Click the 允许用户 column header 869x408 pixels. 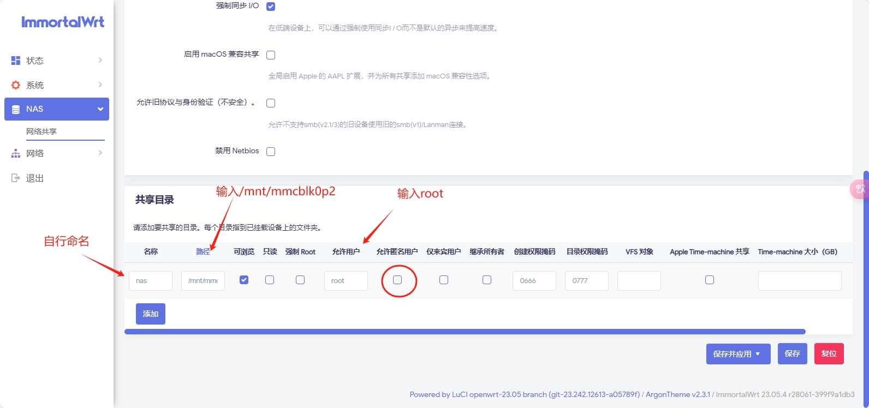click(346, 251)
